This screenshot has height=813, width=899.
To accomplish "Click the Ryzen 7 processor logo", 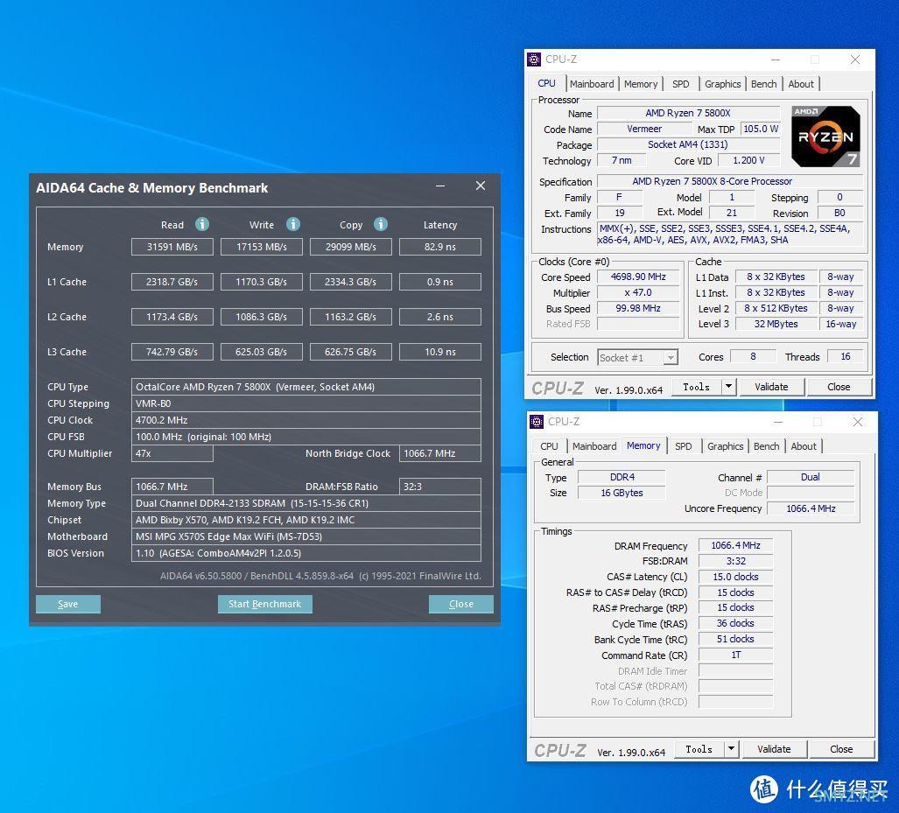I will [825, 137].
